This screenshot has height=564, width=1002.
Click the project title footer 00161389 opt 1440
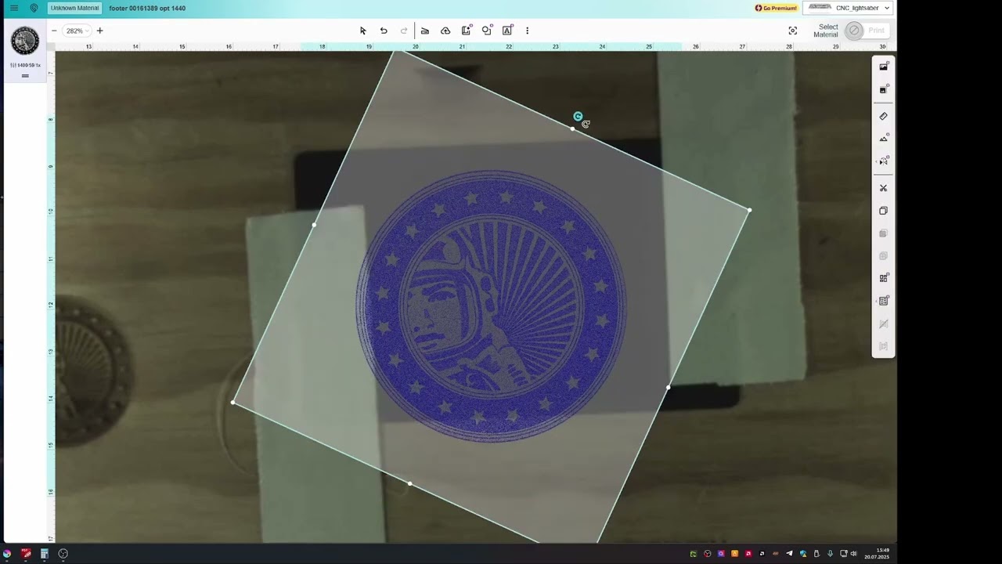147,8
